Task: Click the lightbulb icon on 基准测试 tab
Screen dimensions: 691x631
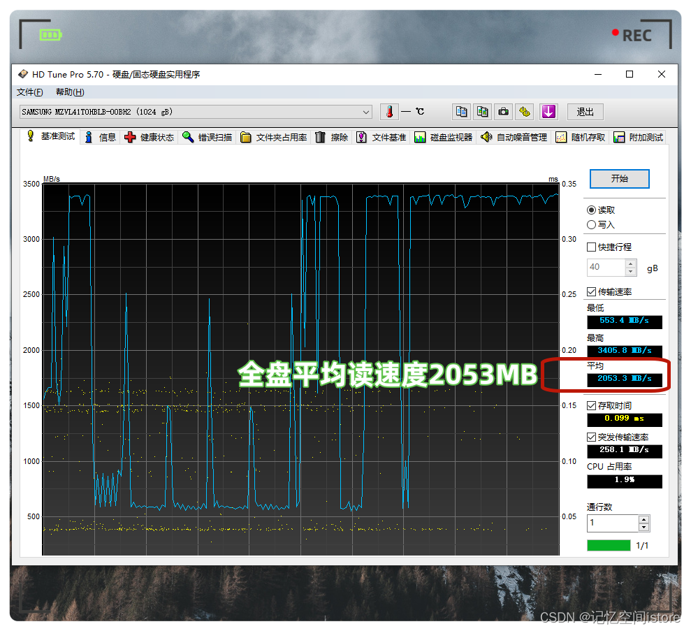Action: pyautogui.click(x=31, y=136)
